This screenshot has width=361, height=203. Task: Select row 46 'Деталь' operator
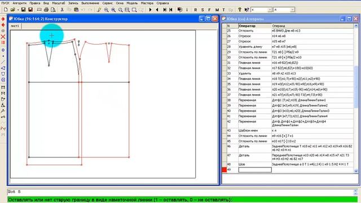click(254, 148)
